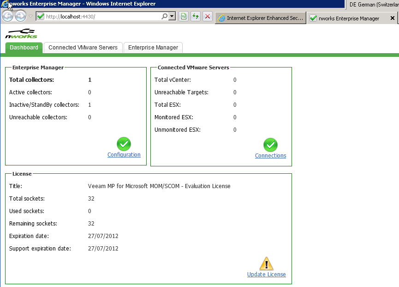
Task: Stop loading with the red X icon
Action: pyautogui.click(x=208, y=16)
